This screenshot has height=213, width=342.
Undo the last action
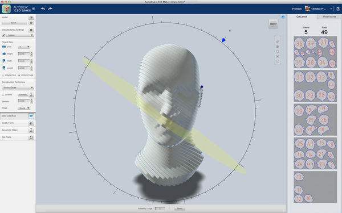point(43,9)
